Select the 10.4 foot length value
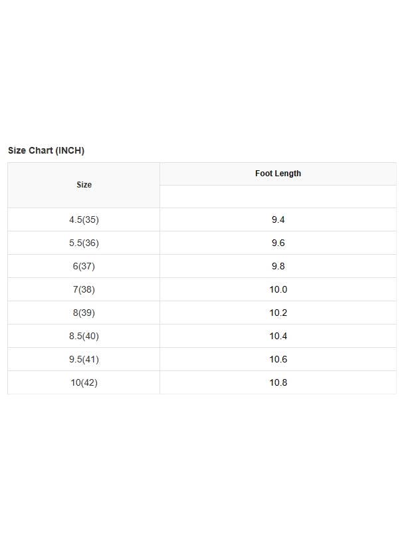Image resolution: width=406 pixels, height=542 pixels. pyautogui.click(x=278, y=336)
